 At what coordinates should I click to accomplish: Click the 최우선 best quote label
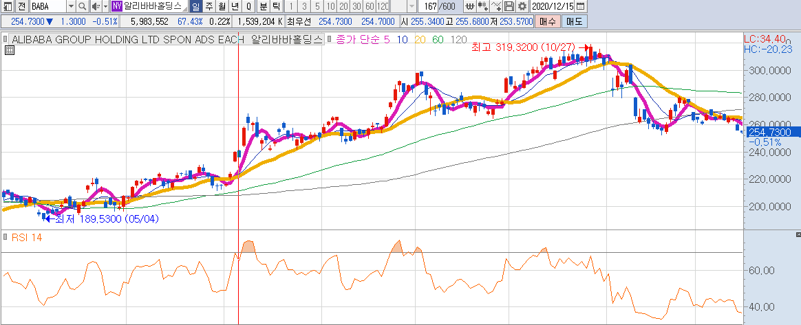pyautogui.click(x=299, y=21)
